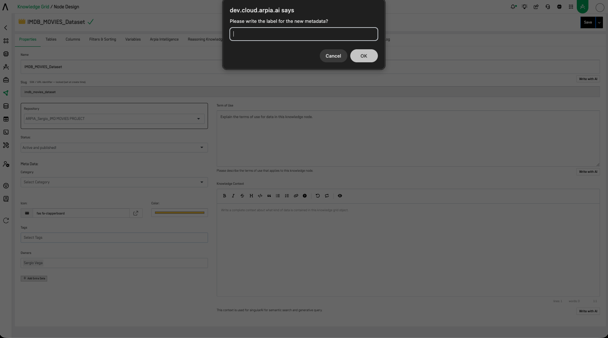The height and width of the screenshot is (338, 608).
Task: Collapse sidebar with back chevron
Action: pos(6,28)
